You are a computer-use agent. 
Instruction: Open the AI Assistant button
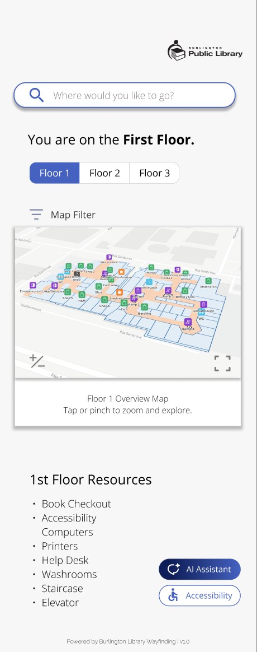coord(199,569)
